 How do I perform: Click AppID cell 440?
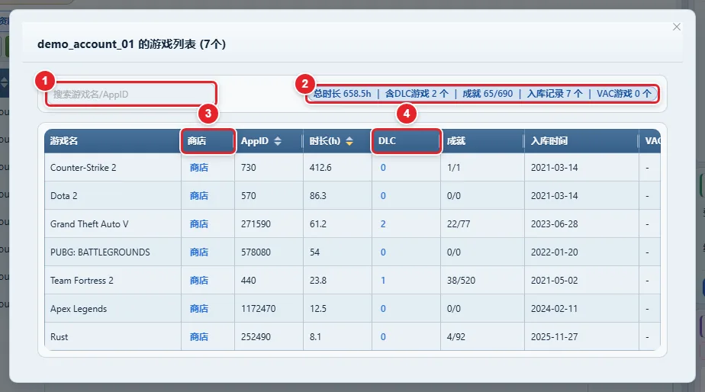[249, 281]
